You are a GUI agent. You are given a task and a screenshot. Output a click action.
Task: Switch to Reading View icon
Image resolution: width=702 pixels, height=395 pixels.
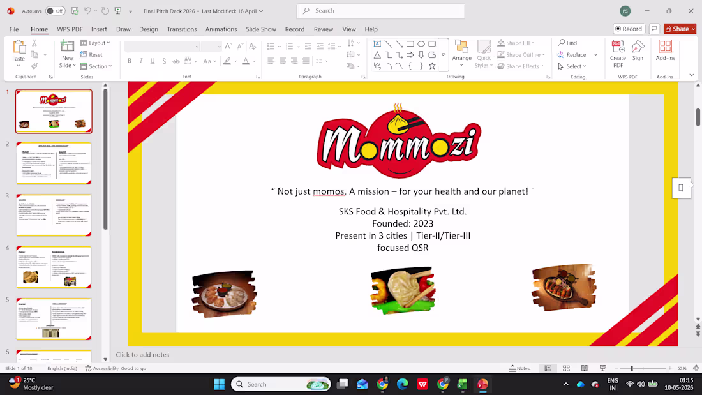pos(584,368)
